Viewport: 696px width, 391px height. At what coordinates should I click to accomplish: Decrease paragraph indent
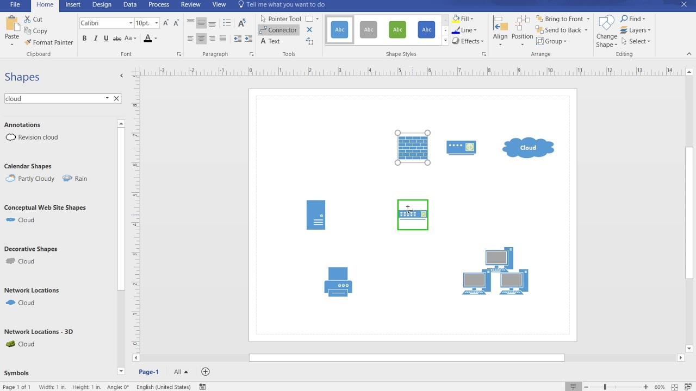tap(238, 39)
